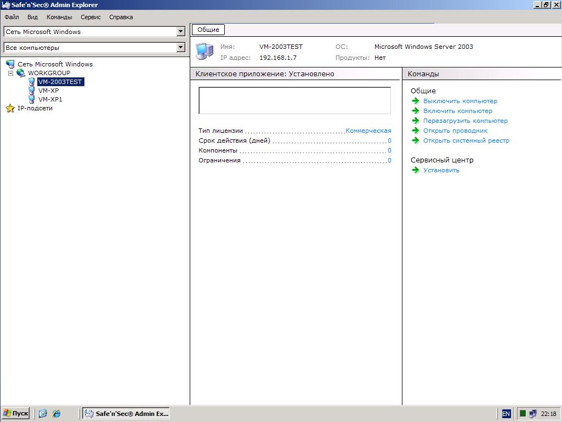Select the Сеть Microsoft Windows root tree label
Viewport: 562px width, 422px height.
tap(55, 64)
